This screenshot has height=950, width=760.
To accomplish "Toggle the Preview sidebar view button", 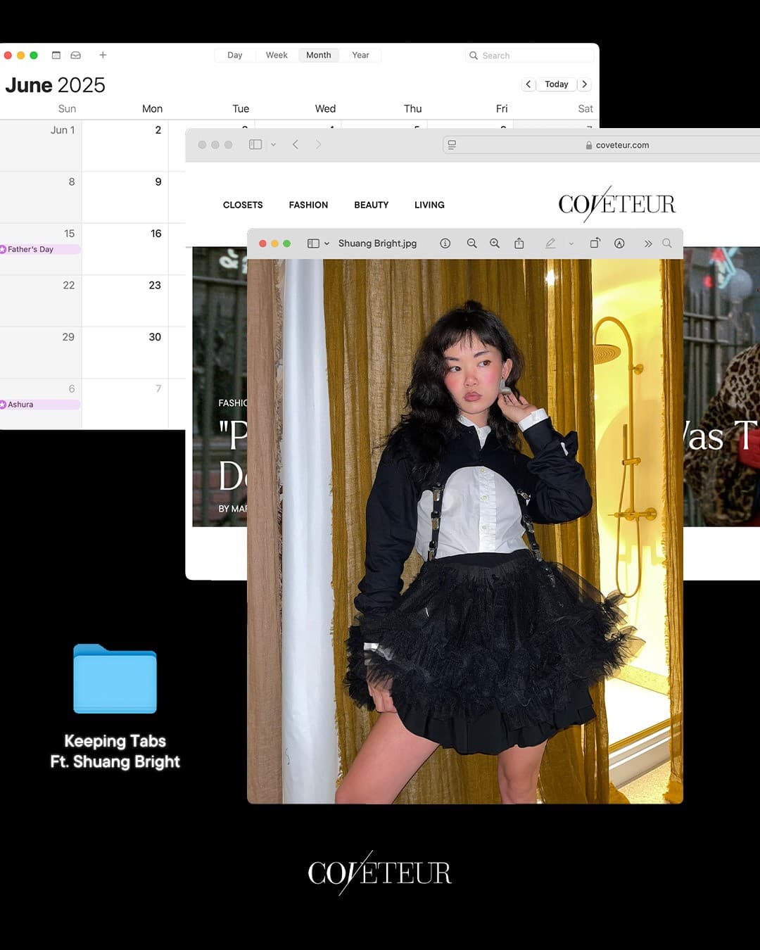I will point(313,243).
